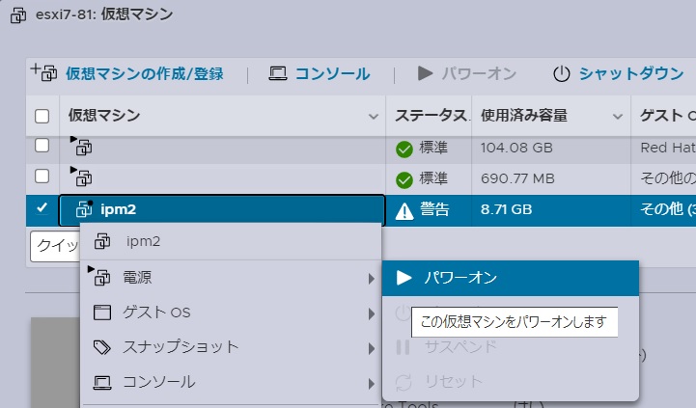Viewport: 696px width, 408px height.
Task: Select パワーオン in the power submenu
Action: coord(460,278)
